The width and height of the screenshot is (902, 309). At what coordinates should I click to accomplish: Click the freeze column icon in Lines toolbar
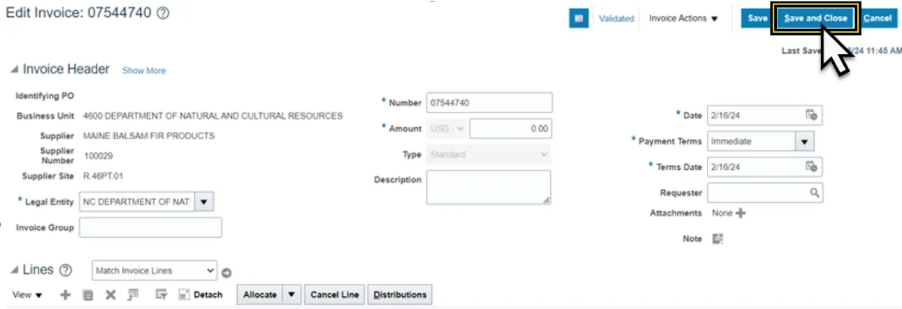133,295
